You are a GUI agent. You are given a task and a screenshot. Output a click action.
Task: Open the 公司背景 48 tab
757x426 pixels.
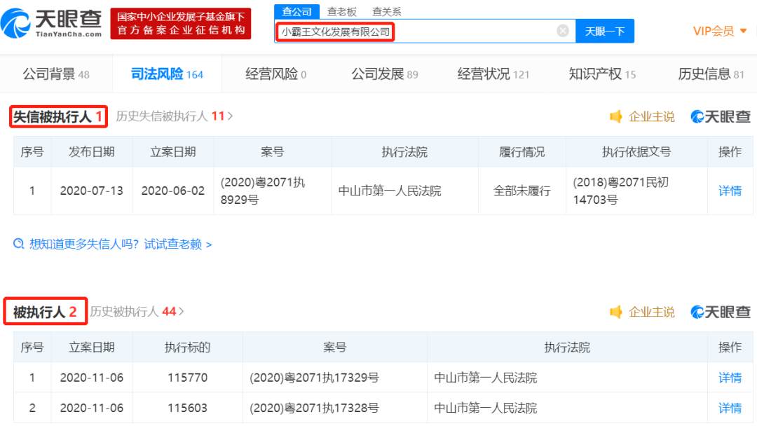(x=56, y=74)
